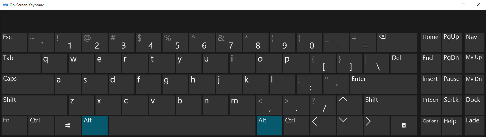The width and height of the screenshot is (486, 137).
Task: Fade the keyboard using Fade key
Action: 472,126
